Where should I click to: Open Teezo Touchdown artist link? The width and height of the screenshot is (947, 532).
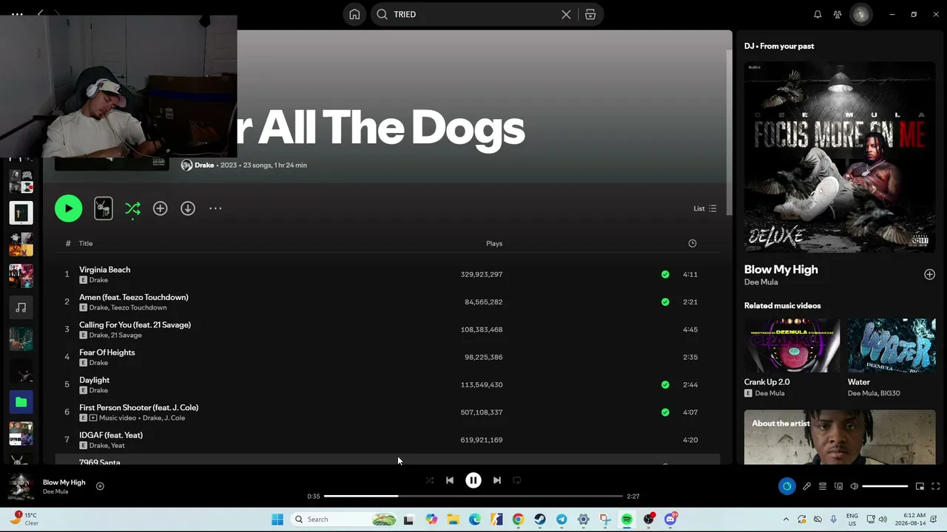[139, 307]
